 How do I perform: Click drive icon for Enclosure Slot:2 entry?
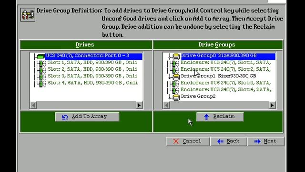click(174, 70)
